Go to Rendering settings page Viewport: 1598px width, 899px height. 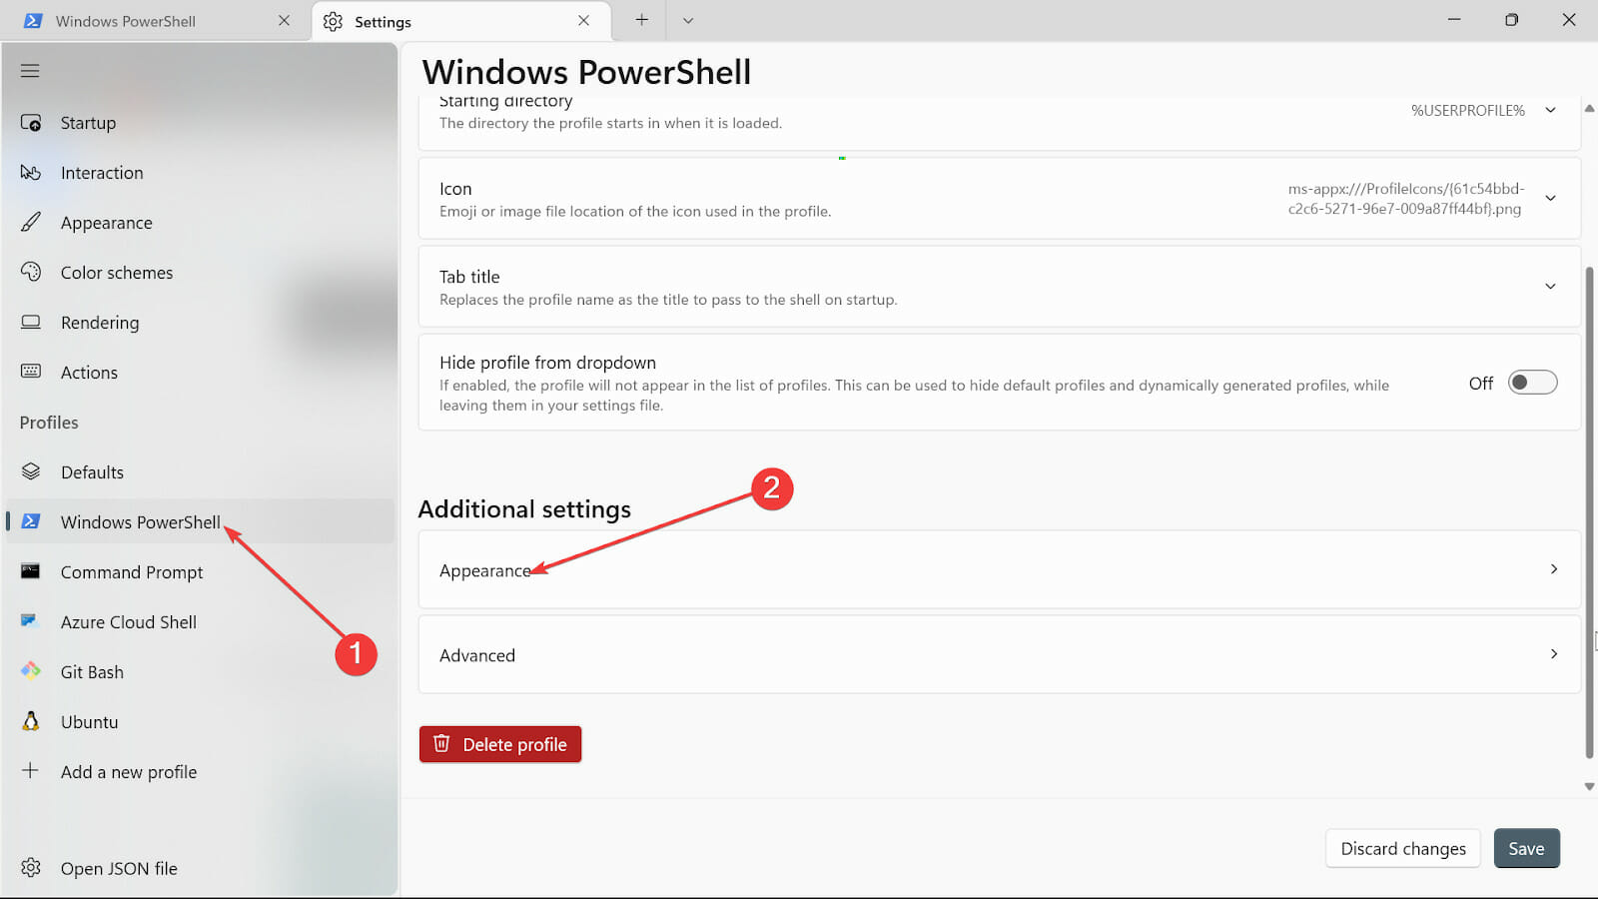pyautogui.click(x=200, y=323)
